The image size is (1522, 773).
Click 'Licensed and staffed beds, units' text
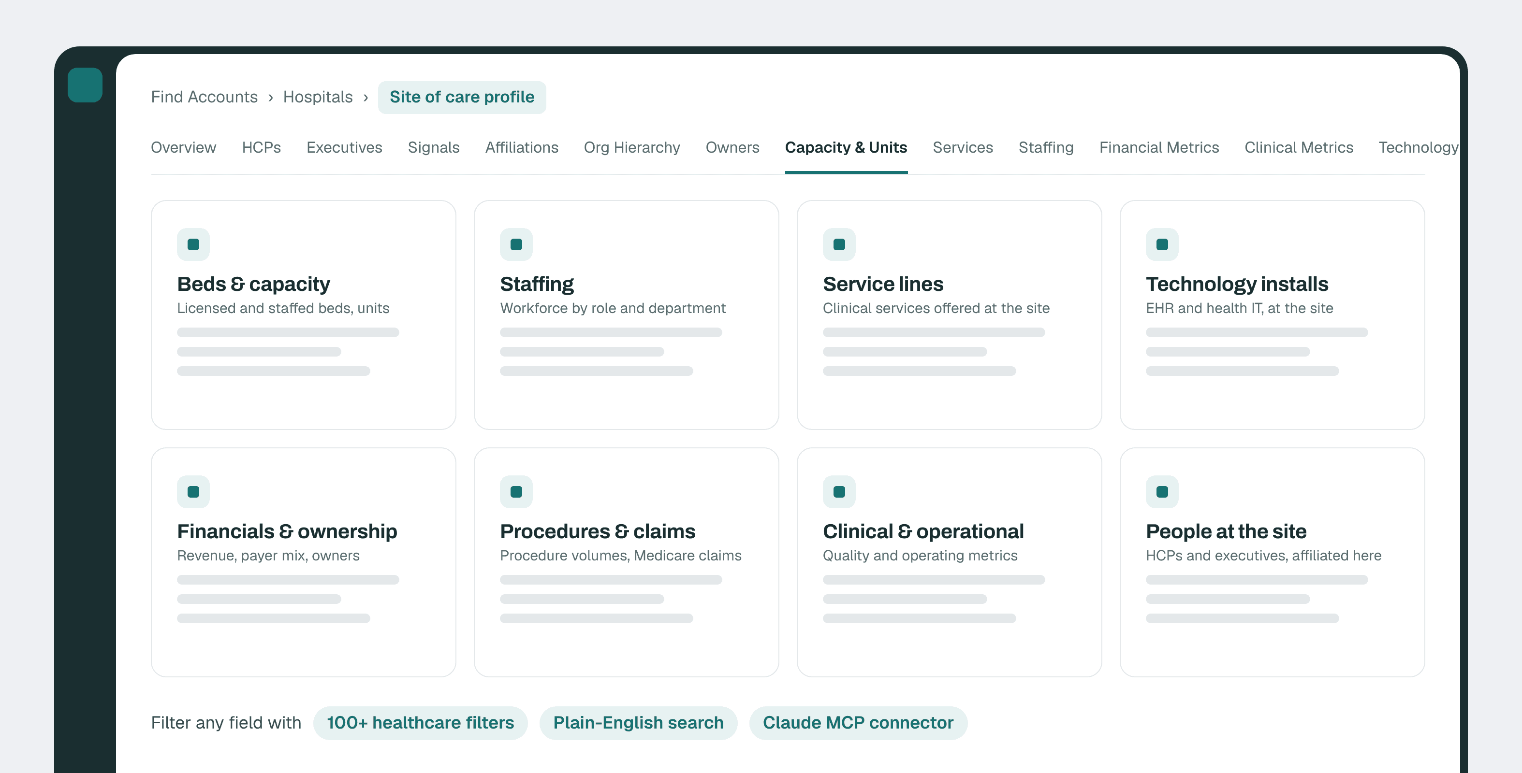point(283,308)
